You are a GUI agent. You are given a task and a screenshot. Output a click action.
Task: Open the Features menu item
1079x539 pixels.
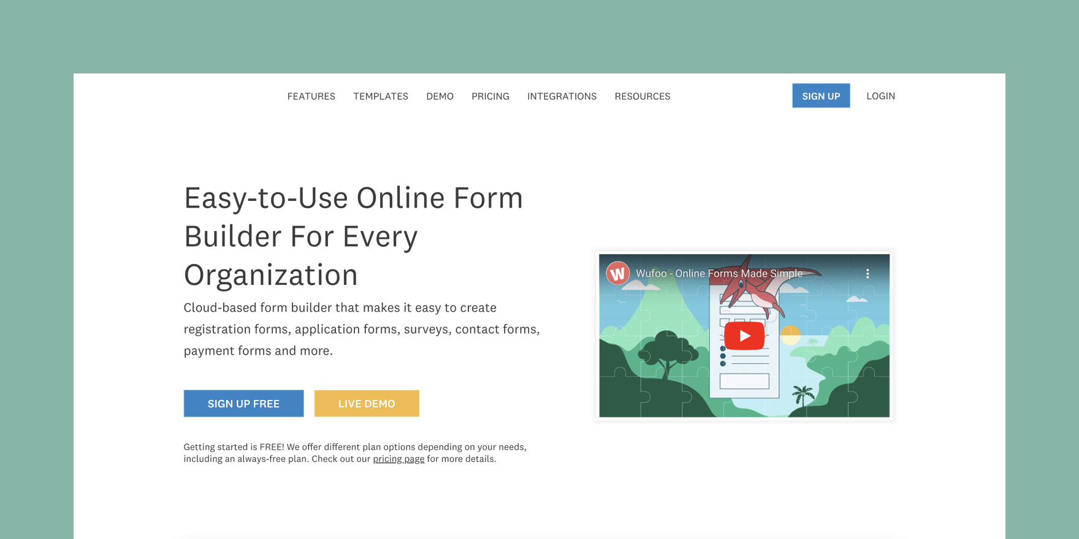pos(311,96)
